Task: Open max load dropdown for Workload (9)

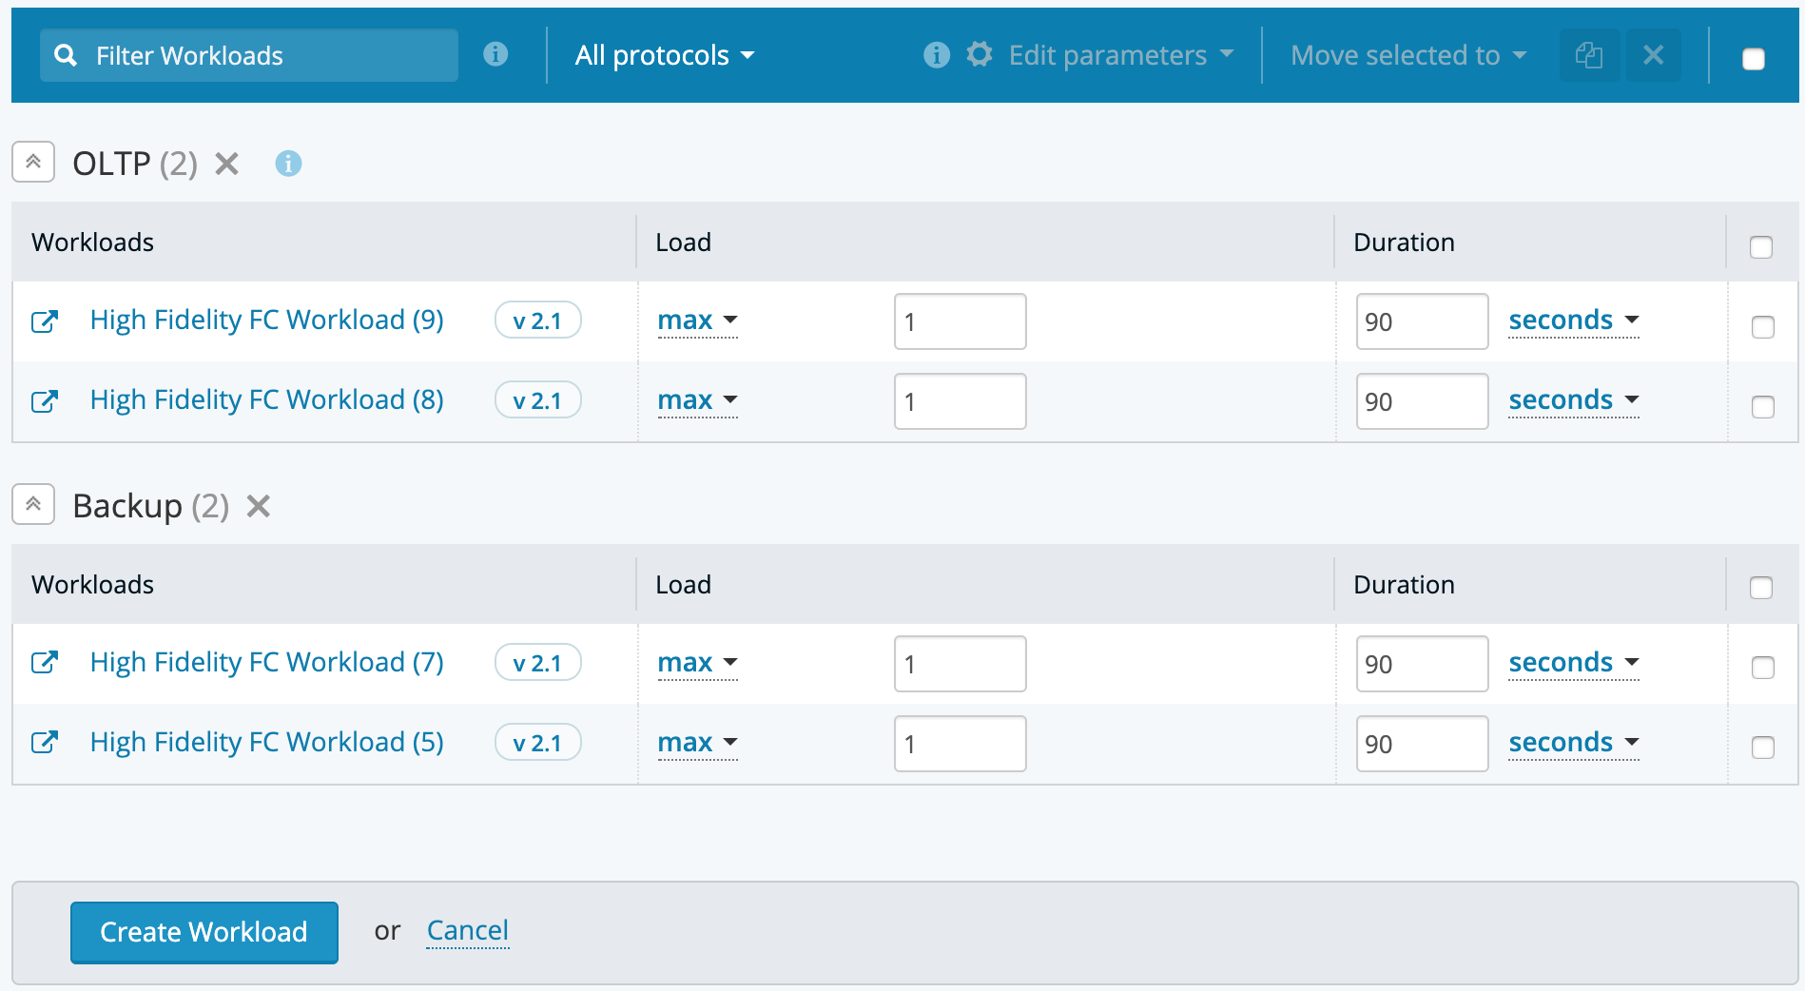Action: click(x=698, y=321)
